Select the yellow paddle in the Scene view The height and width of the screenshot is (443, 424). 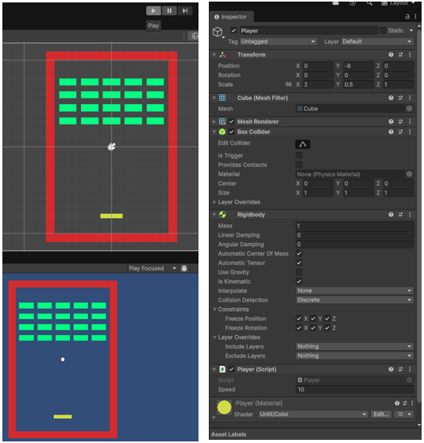tap(112, 216)
